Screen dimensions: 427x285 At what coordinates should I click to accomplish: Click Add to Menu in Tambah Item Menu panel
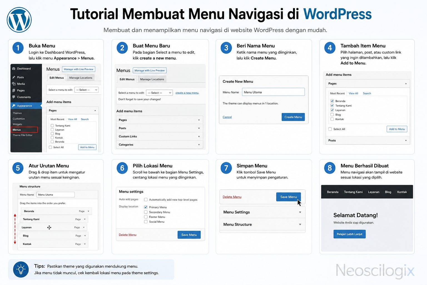point(397,129)
